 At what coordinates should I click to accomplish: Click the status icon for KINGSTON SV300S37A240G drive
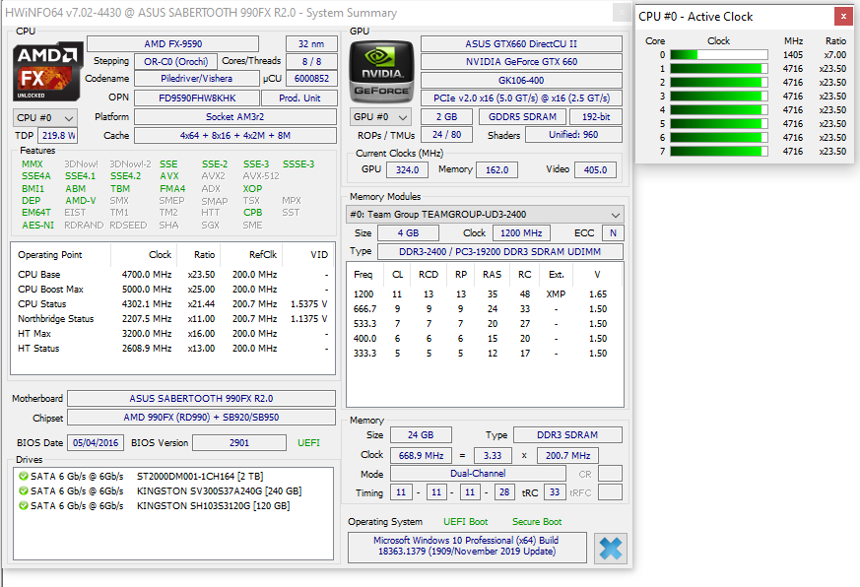tap(24, 491)
